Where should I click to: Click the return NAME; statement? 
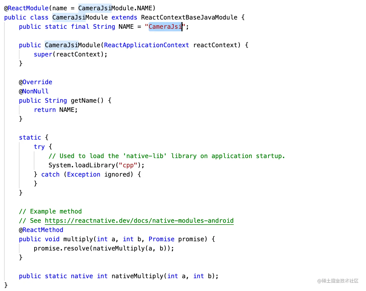coord(56,110)
